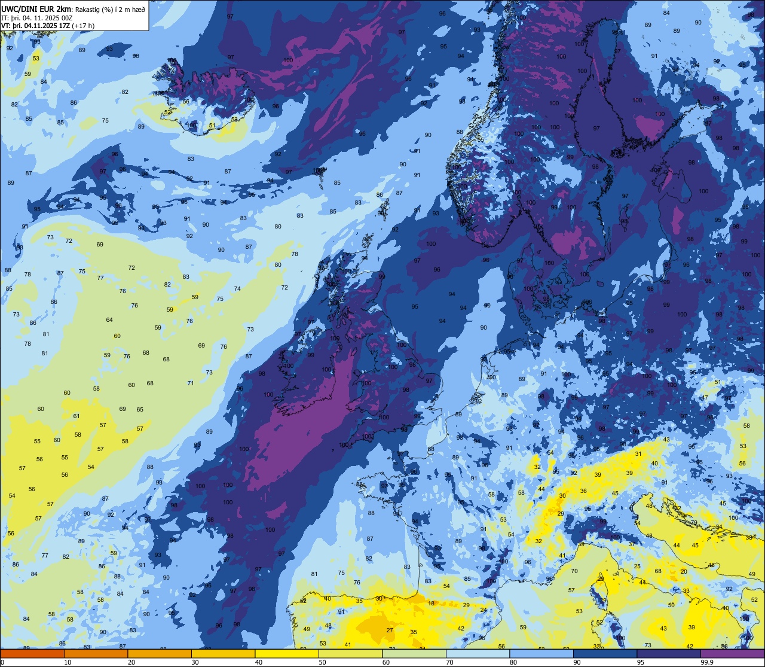
Task: Click the map value '71' over the Atlantic
Action: (x=191, y=383)
